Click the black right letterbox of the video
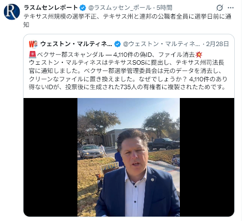Viewport: 245px width, 221px height. (207, 157)
